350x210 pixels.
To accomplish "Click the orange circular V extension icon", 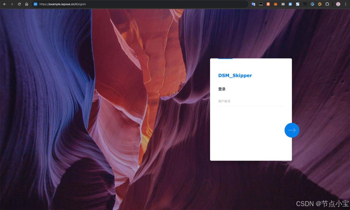I will 320,4.
